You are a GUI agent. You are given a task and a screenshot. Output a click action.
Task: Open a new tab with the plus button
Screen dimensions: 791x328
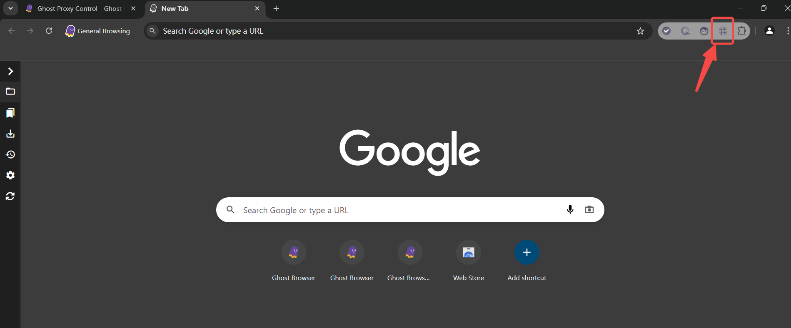[x=276, y=8]
